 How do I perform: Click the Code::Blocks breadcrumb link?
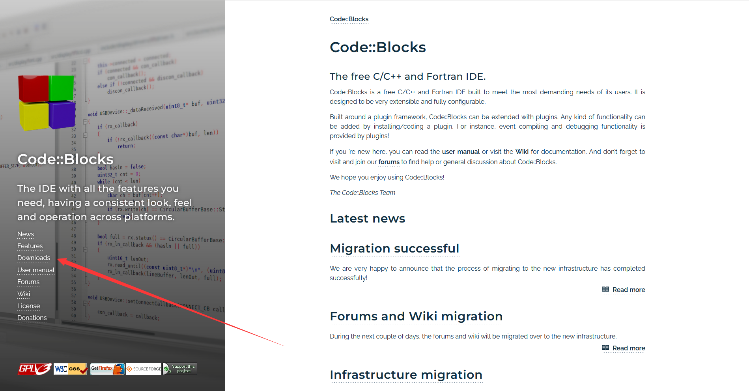pyautogui.click(x=349, y=19)
